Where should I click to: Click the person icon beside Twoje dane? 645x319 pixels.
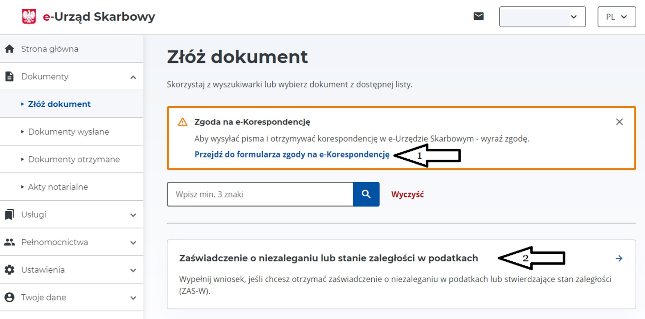point(9,297)
